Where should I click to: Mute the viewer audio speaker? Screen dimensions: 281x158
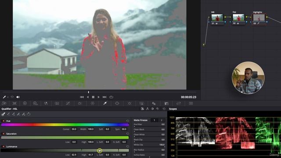pyautogui.click(x=18, y=97)
